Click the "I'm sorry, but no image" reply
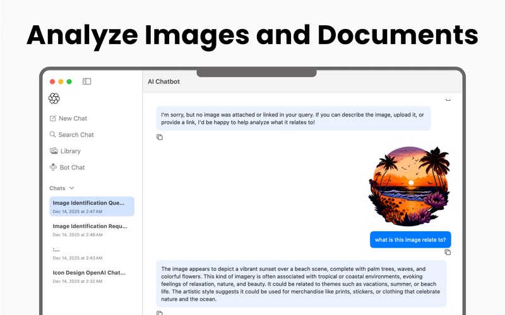 (x=293, y=118)
